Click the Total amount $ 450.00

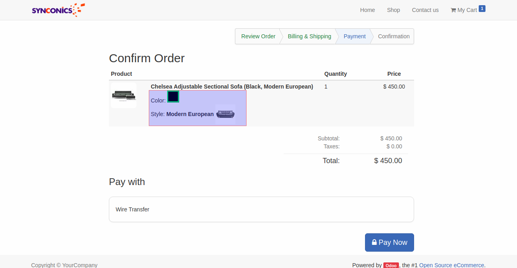click(x=388, y=161)
